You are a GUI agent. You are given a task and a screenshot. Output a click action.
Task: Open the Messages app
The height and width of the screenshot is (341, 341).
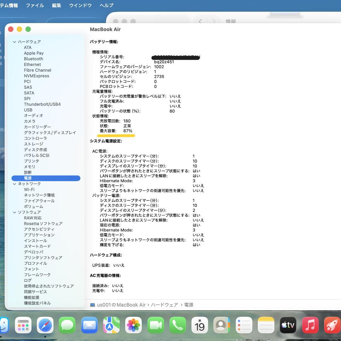[x=67, y=325]
